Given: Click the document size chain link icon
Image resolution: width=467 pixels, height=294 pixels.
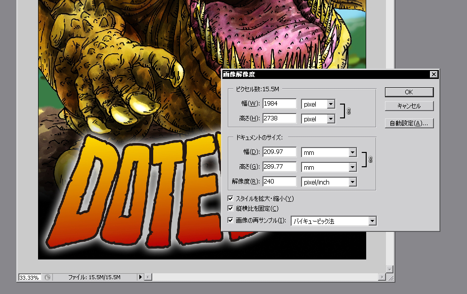Looking at the screenshot, I should [370, 160].
